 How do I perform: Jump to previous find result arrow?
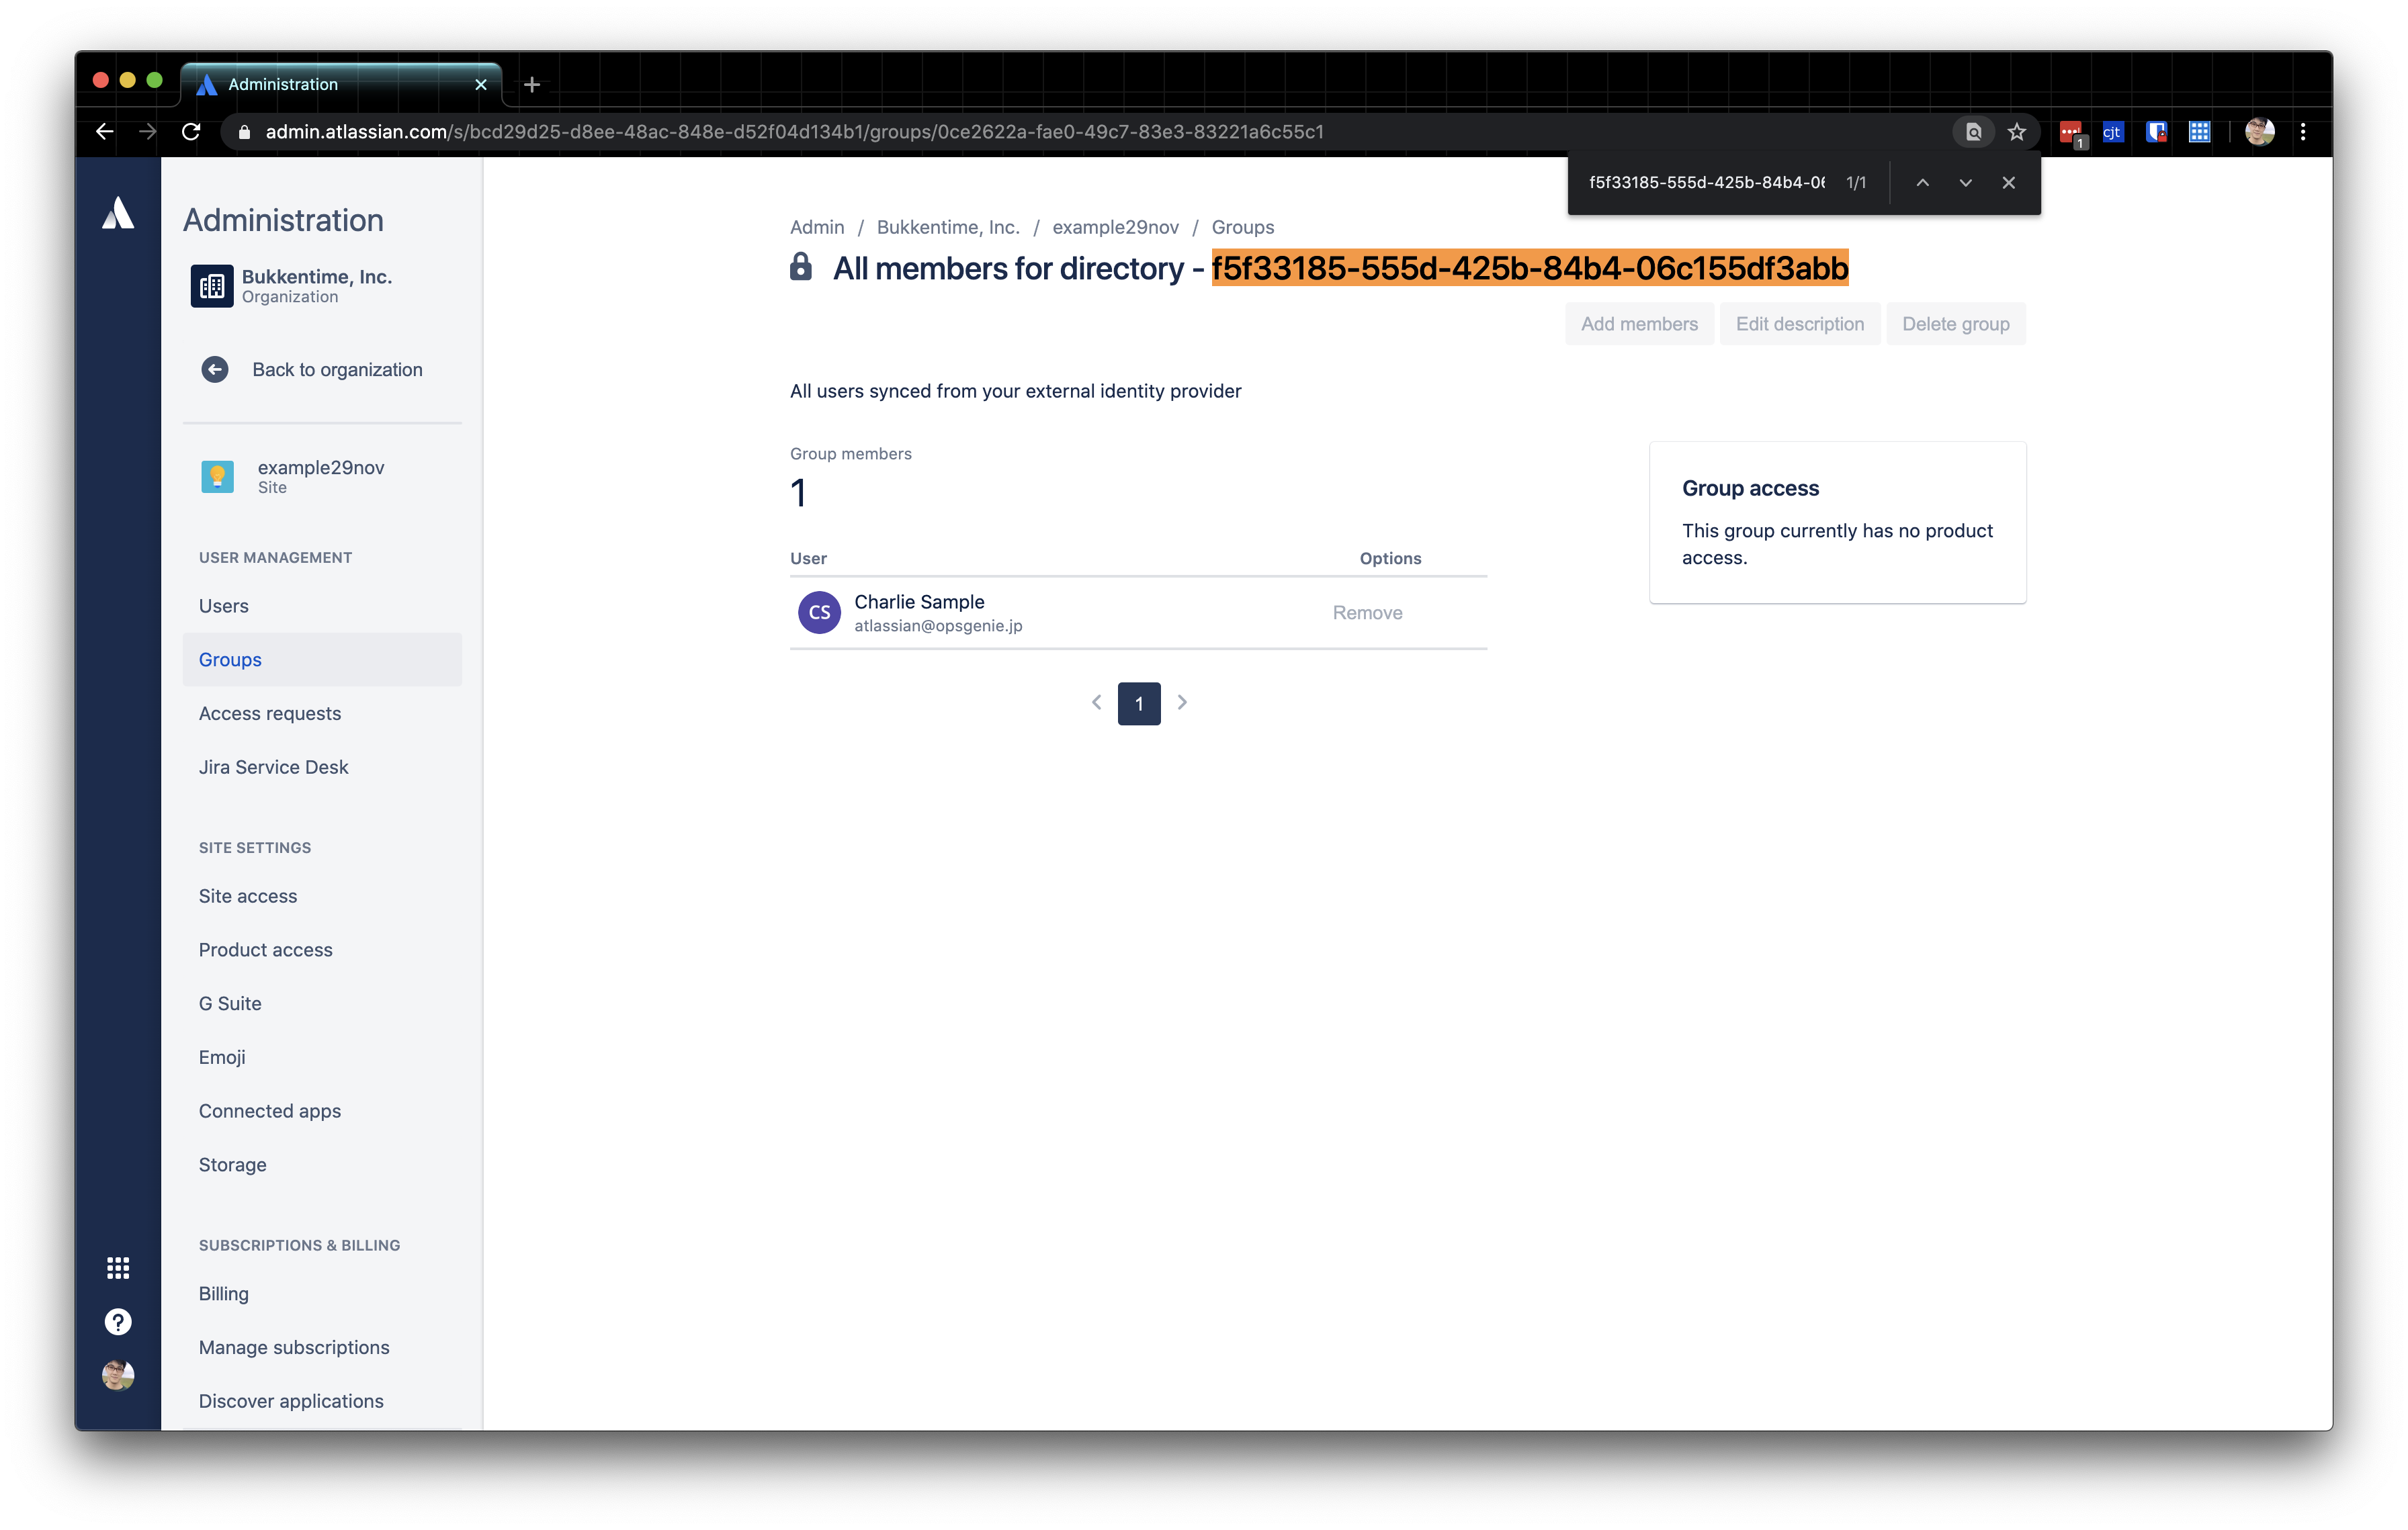click(1923, 183)
